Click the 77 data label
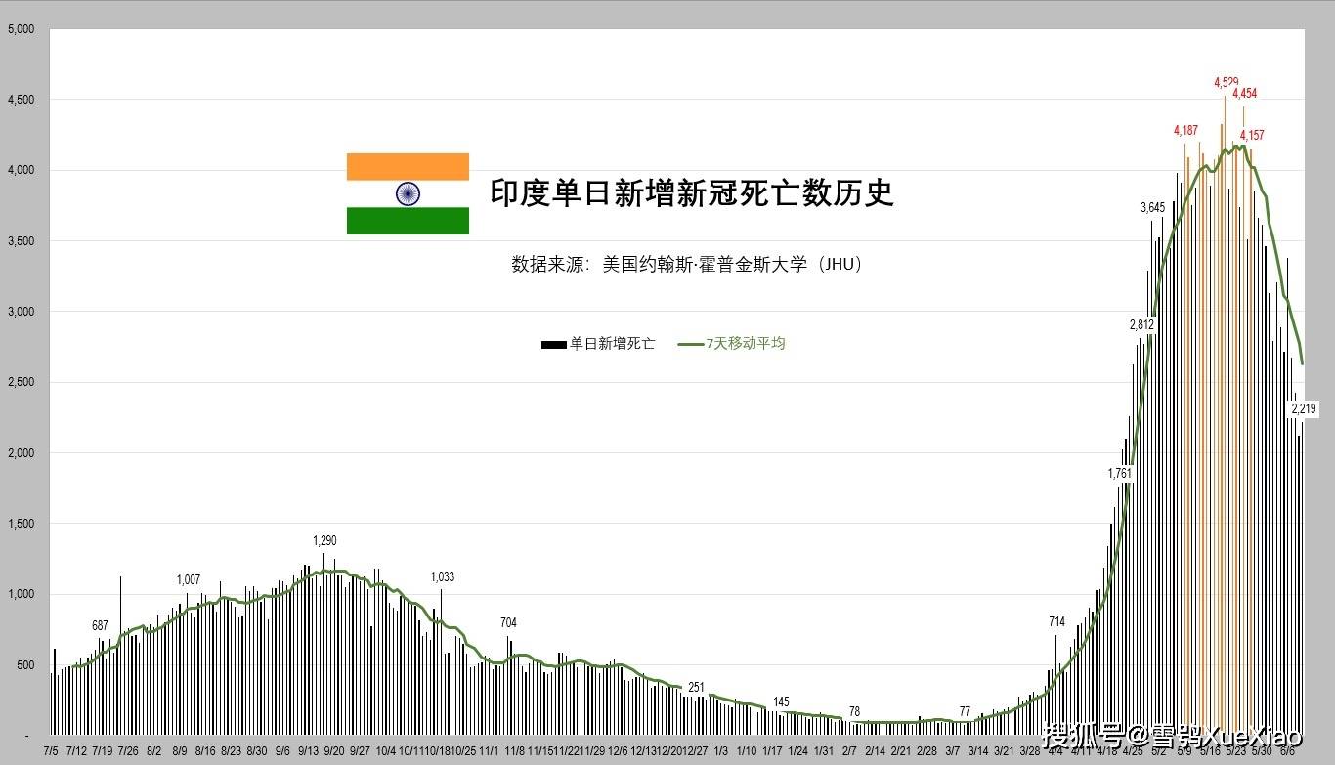 (x=965, y=711)
